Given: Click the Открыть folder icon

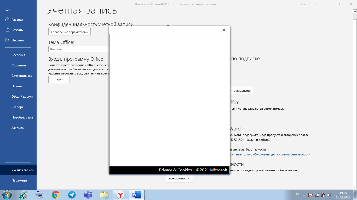Looking at the screenshot, I should pos(7,40).
